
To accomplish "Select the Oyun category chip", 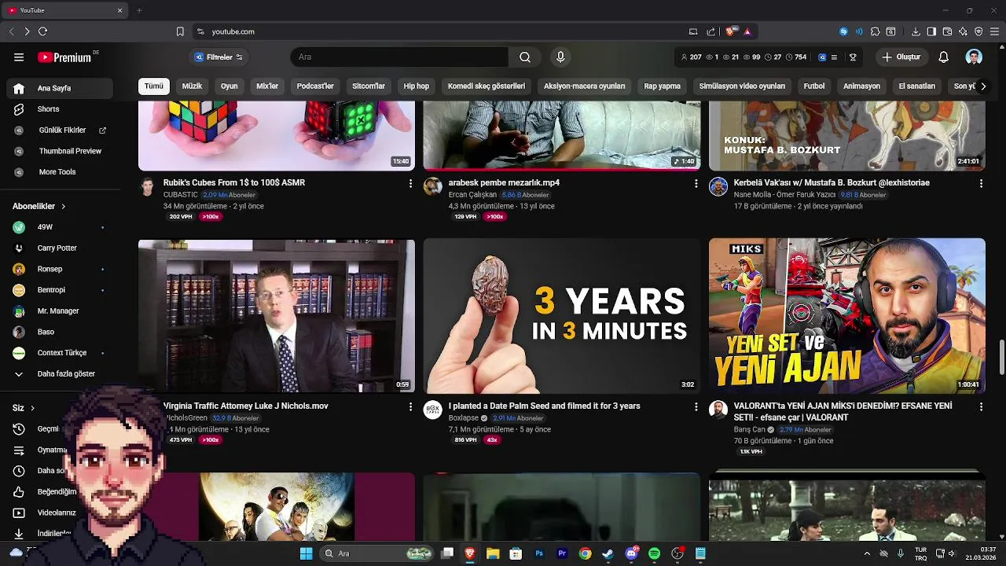I will coord(229,86).
